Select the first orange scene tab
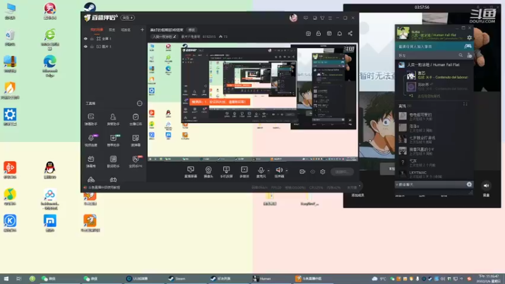This screenshot has height=284, width=505. coord(97,30)
